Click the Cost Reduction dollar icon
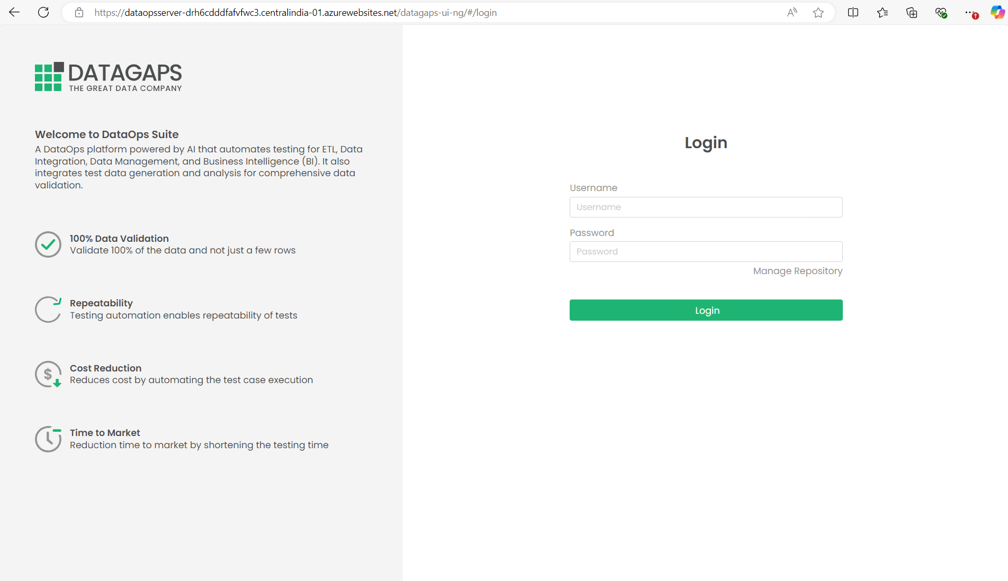Viewport: 1008px width, 581px height. coord(48,374)
